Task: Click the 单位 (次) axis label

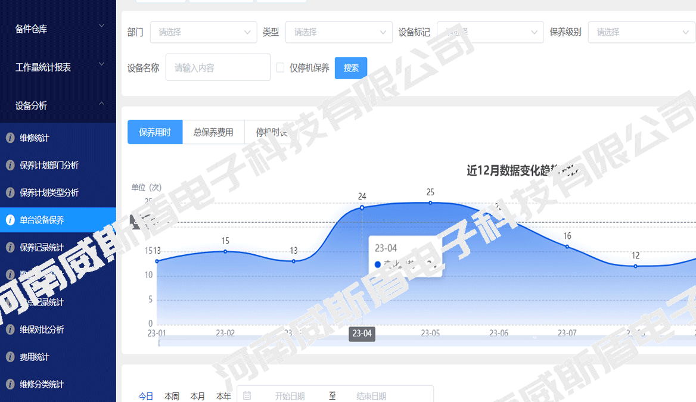Action: 147,187
